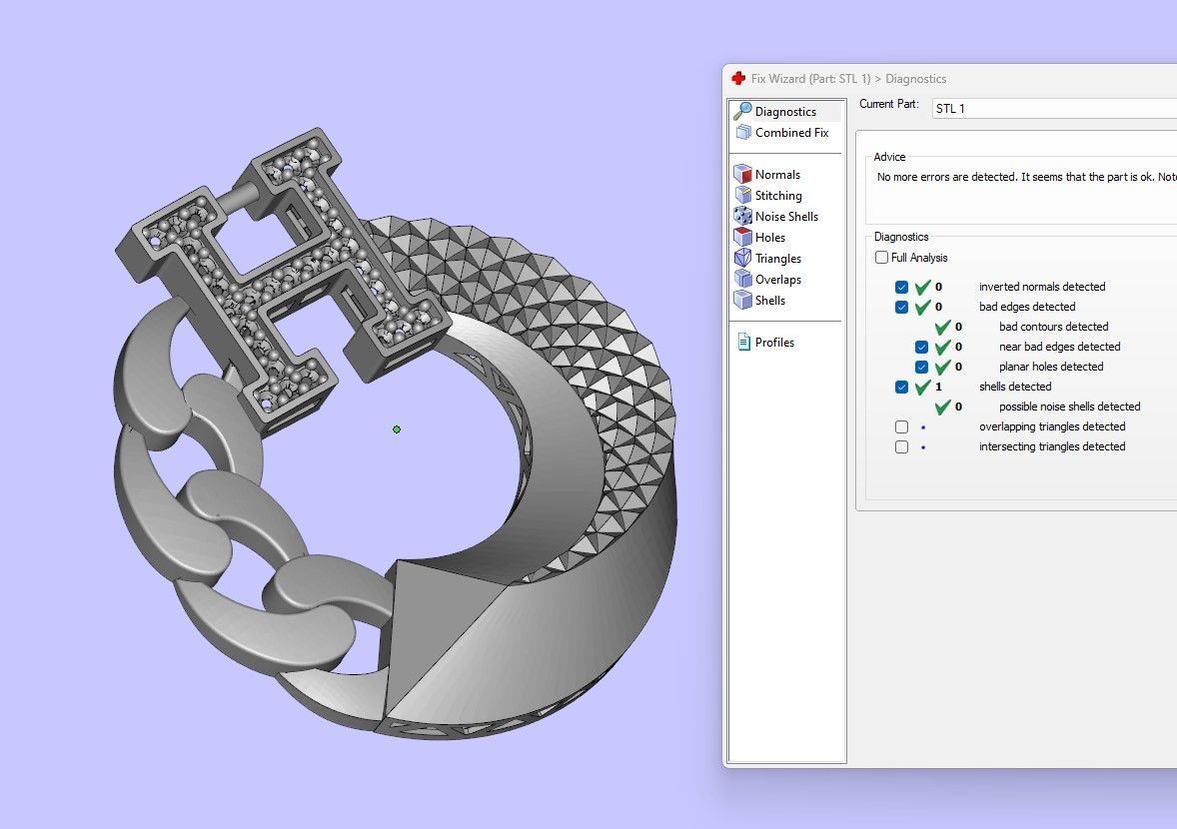
Task: Go to the Triangles page label
Action: pos(778,259)
